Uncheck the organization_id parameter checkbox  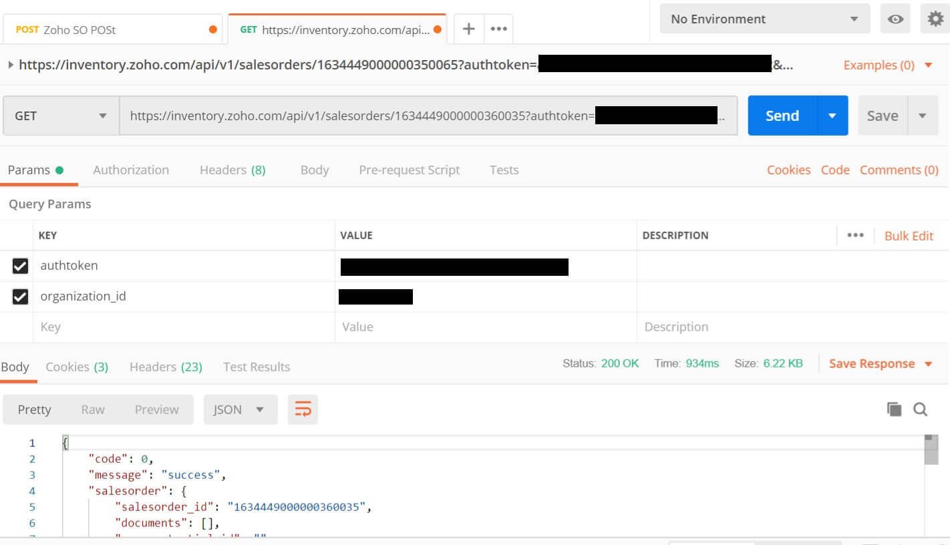[x=21, y=297]
